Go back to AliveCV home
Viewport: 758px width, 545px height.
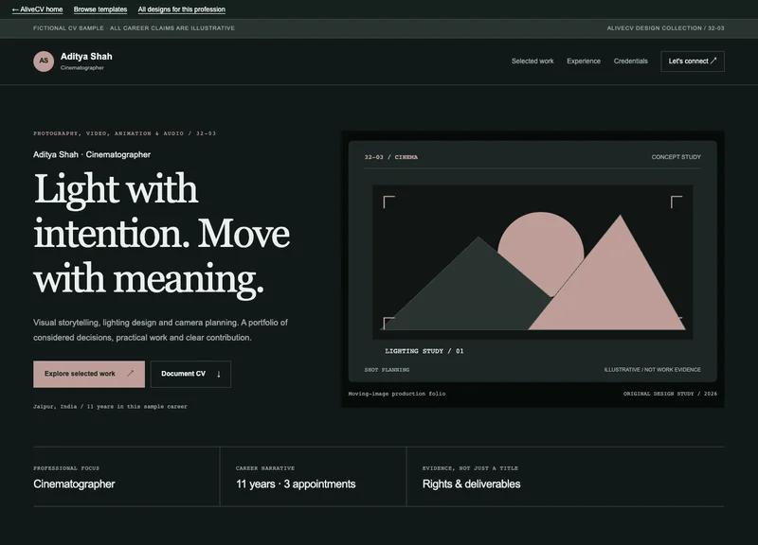pyautogui.click(x=37, y=9)
